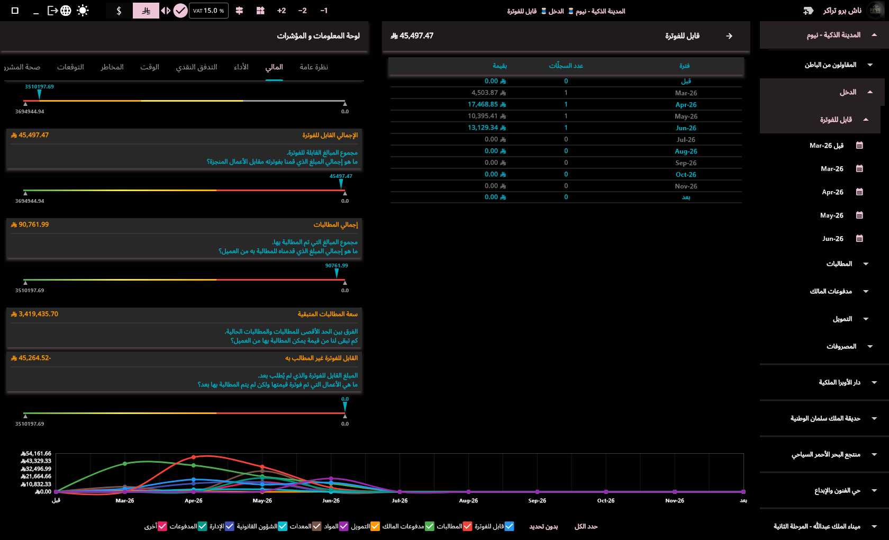Screen dimensions: 889x540
Task: Open the التدفق النقدي tab
Action: coord(197,67)
